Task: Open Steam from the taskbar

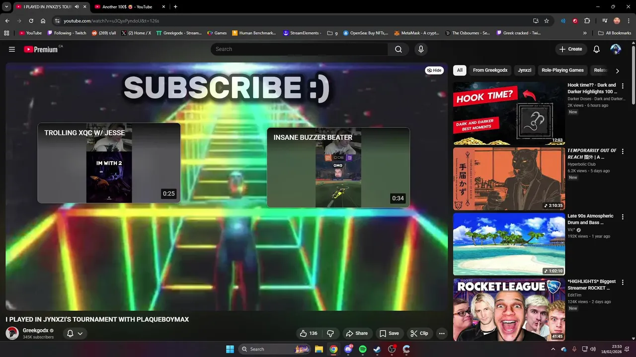Action: [377, 349]
